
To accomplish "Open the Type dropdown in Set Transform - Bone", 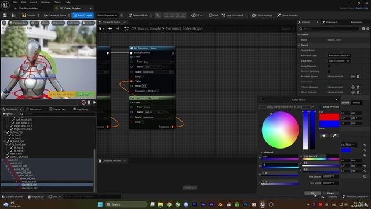I will [x=158, y=62].
